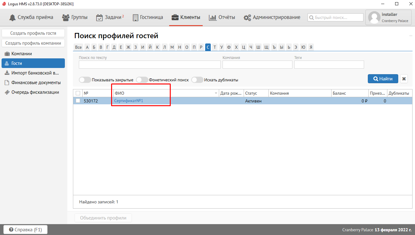
Task: Click the clear search X button
Action: 404,79
